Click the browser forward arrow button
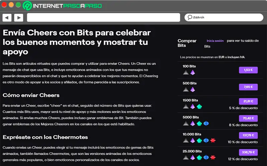Viewport: 267px width, 166px height. pyautogui.click(x=19, y=18)
